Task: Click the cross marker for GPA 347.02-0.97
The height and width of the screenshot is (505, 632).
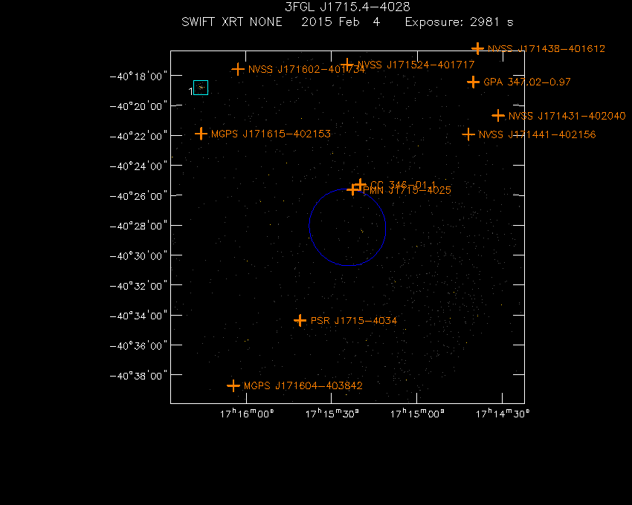Action: pos(473,82)
